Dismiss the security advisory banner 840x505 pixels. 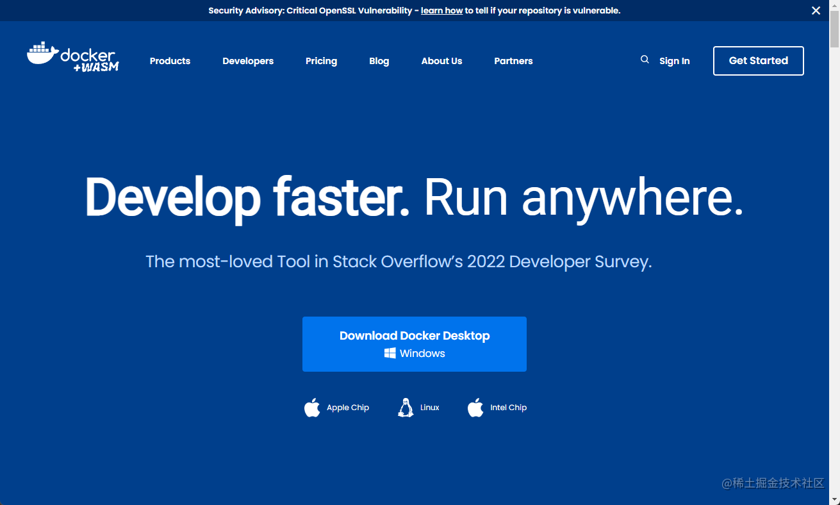pyautogui.click(x=816, y=10)
